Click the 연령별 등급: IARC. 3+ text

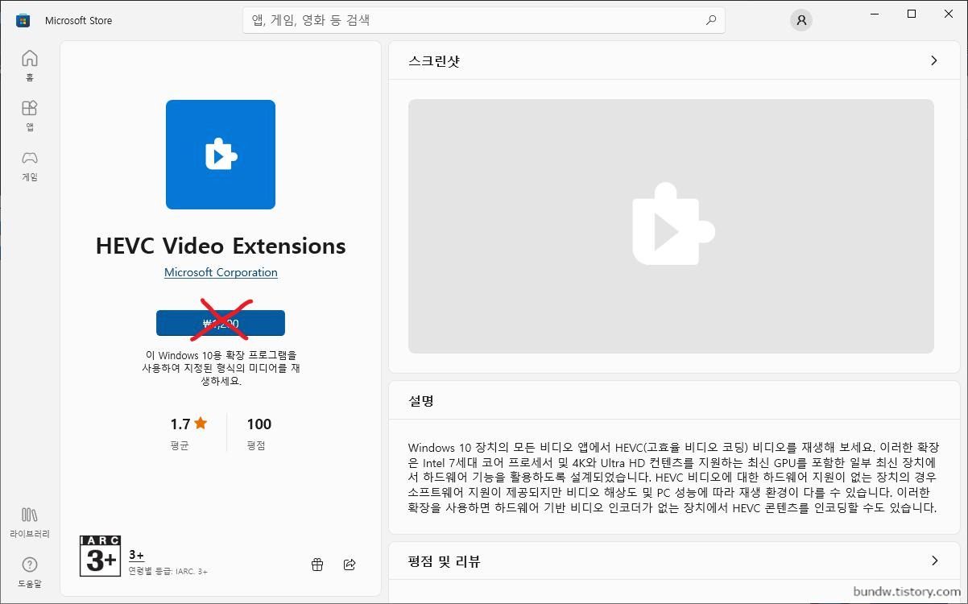point(168,571)
